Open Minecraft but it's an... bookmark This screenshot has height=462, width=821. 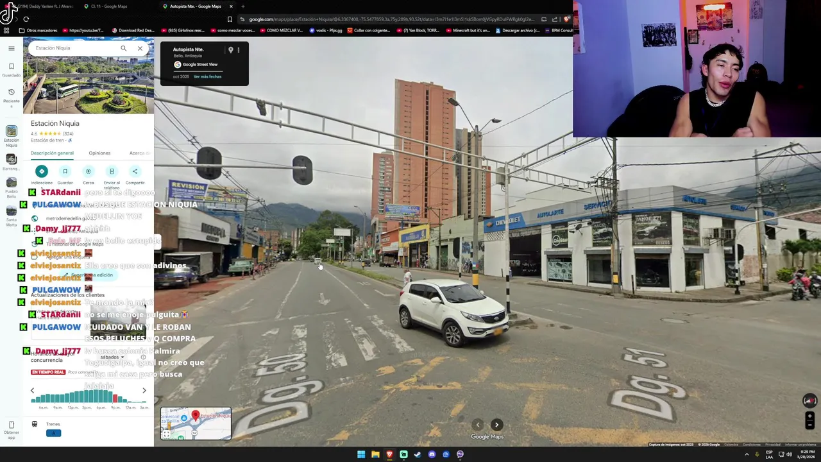pyautogui.click(x=468, y=30)
